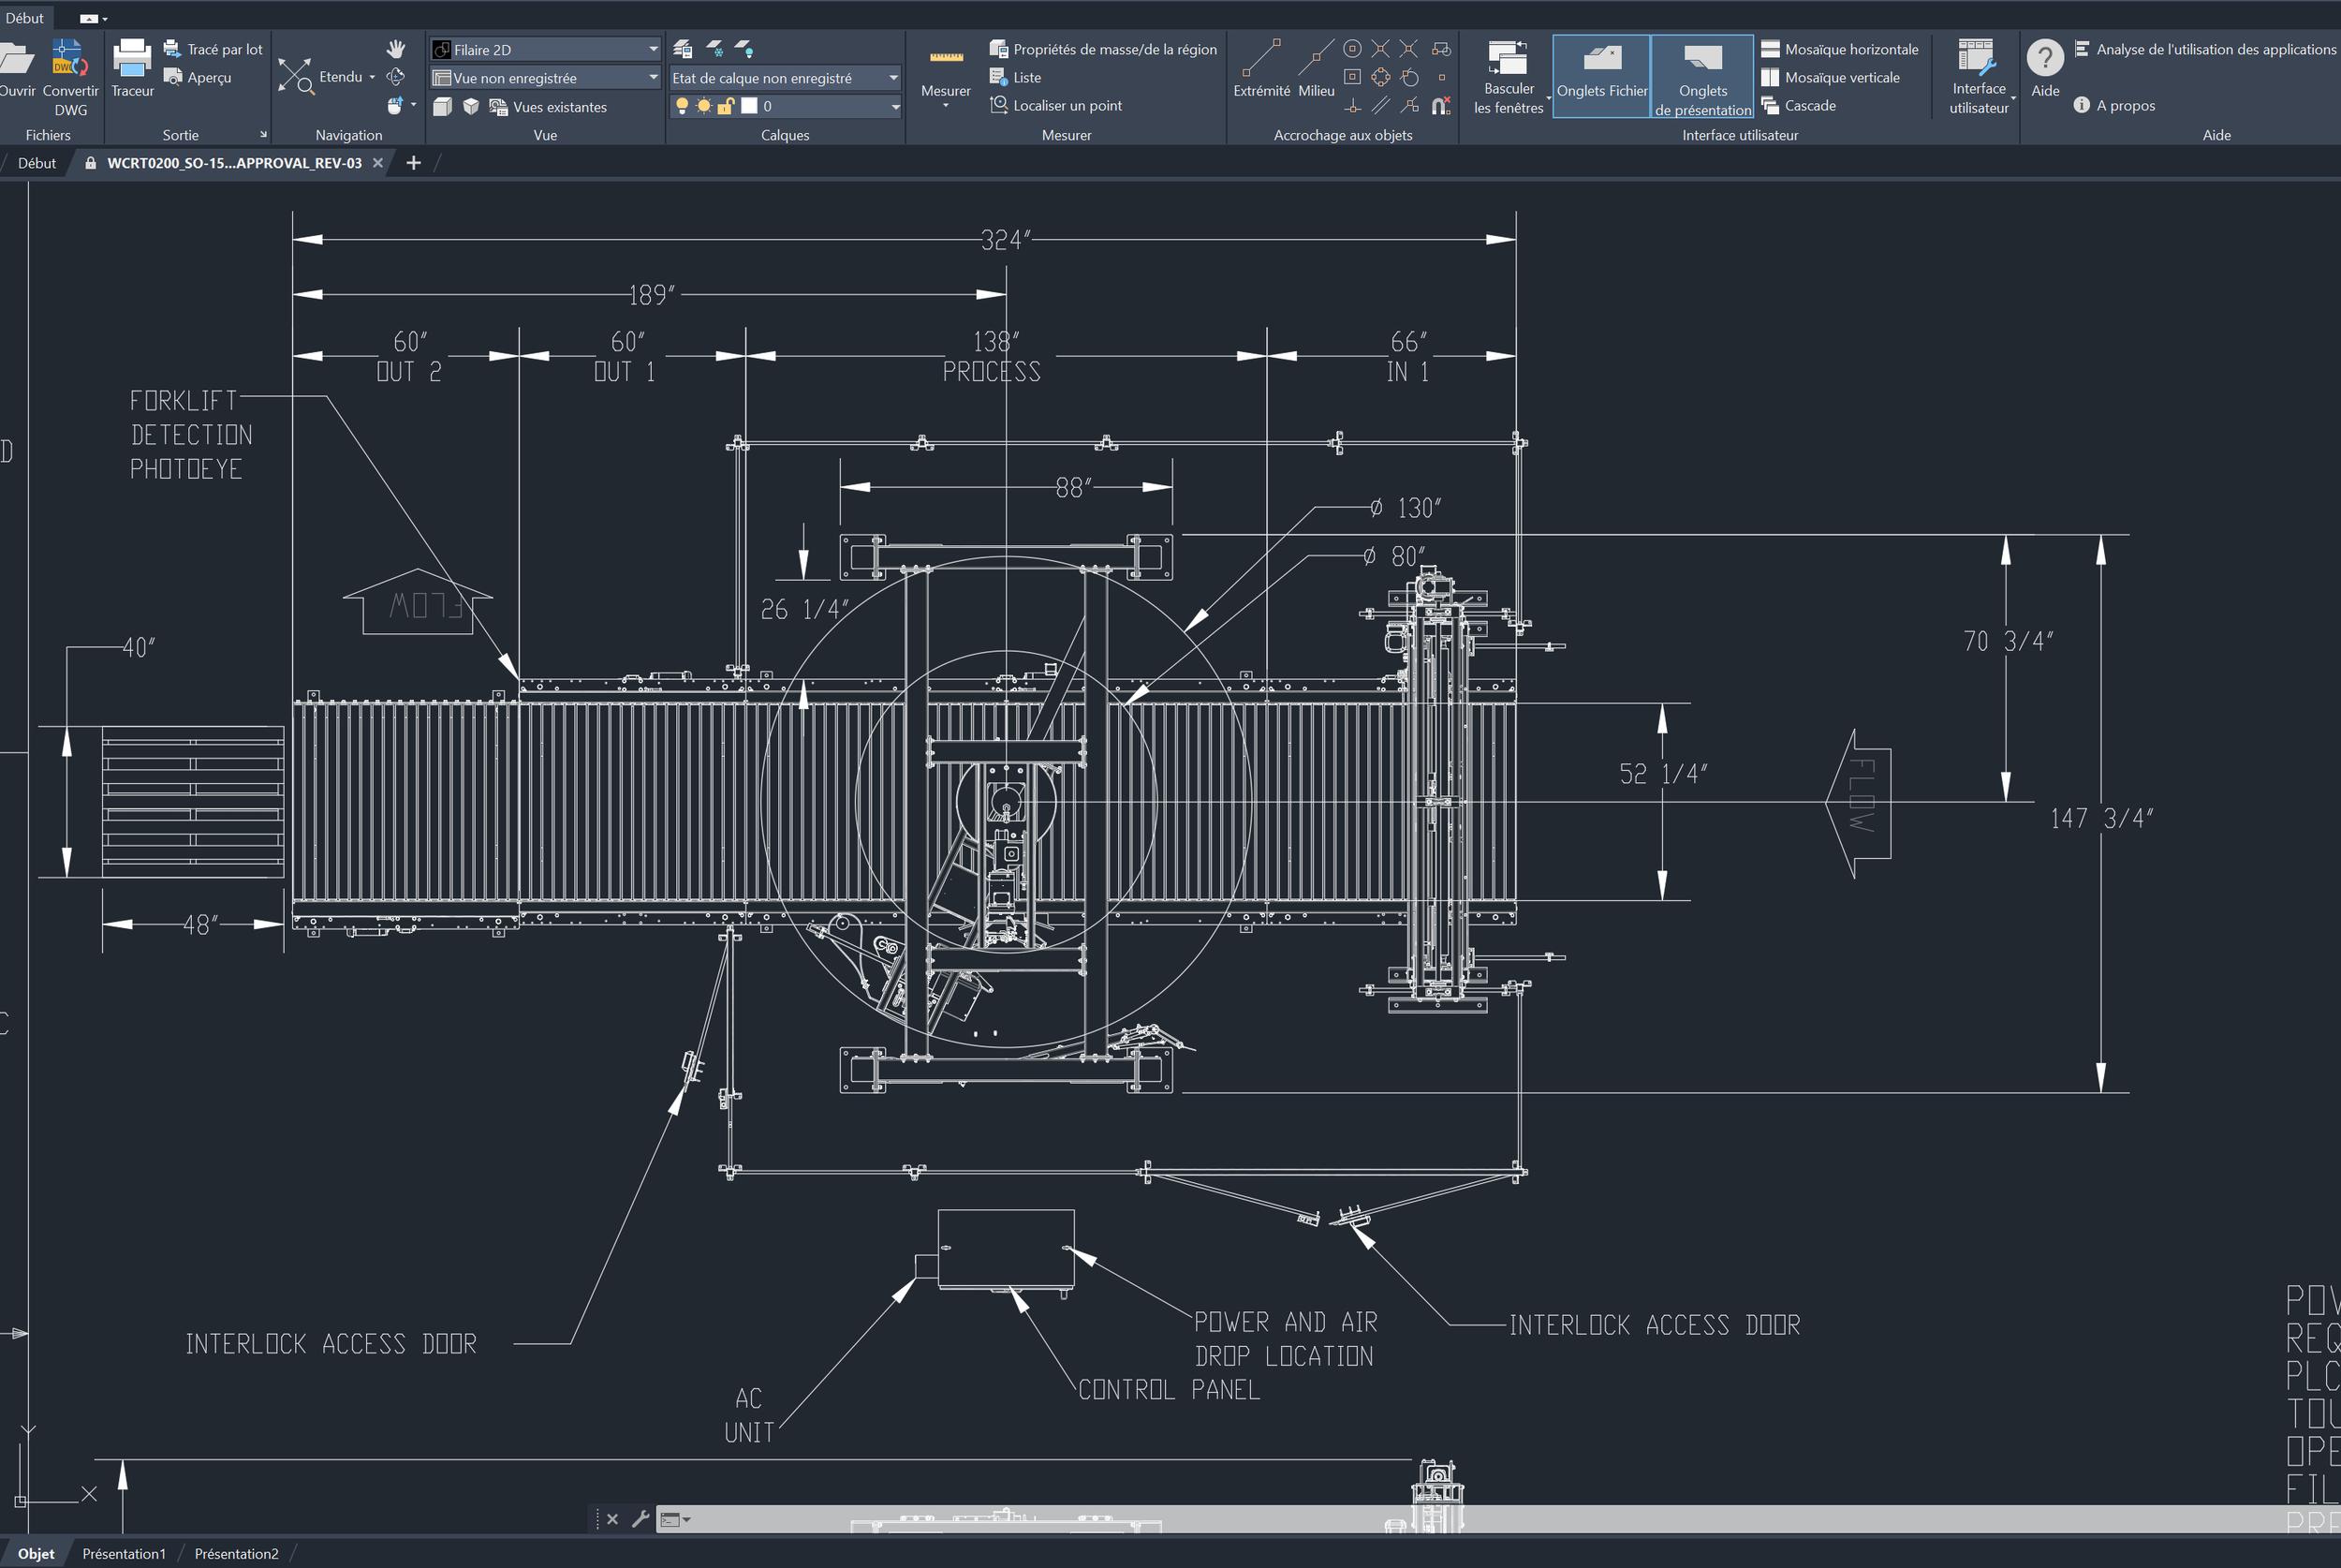The image size is (2341, 1568).
Task: Select the Début file tab
Action: [x=37, y=163]
